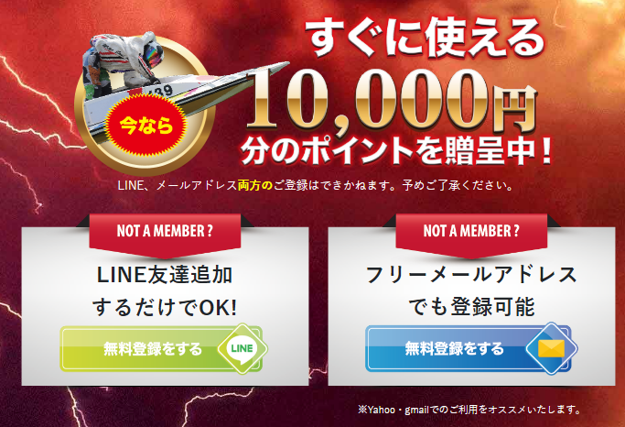Click green 無料登録をする LINE registration button
Screen dimensions: 625x427
click(161, 349)
